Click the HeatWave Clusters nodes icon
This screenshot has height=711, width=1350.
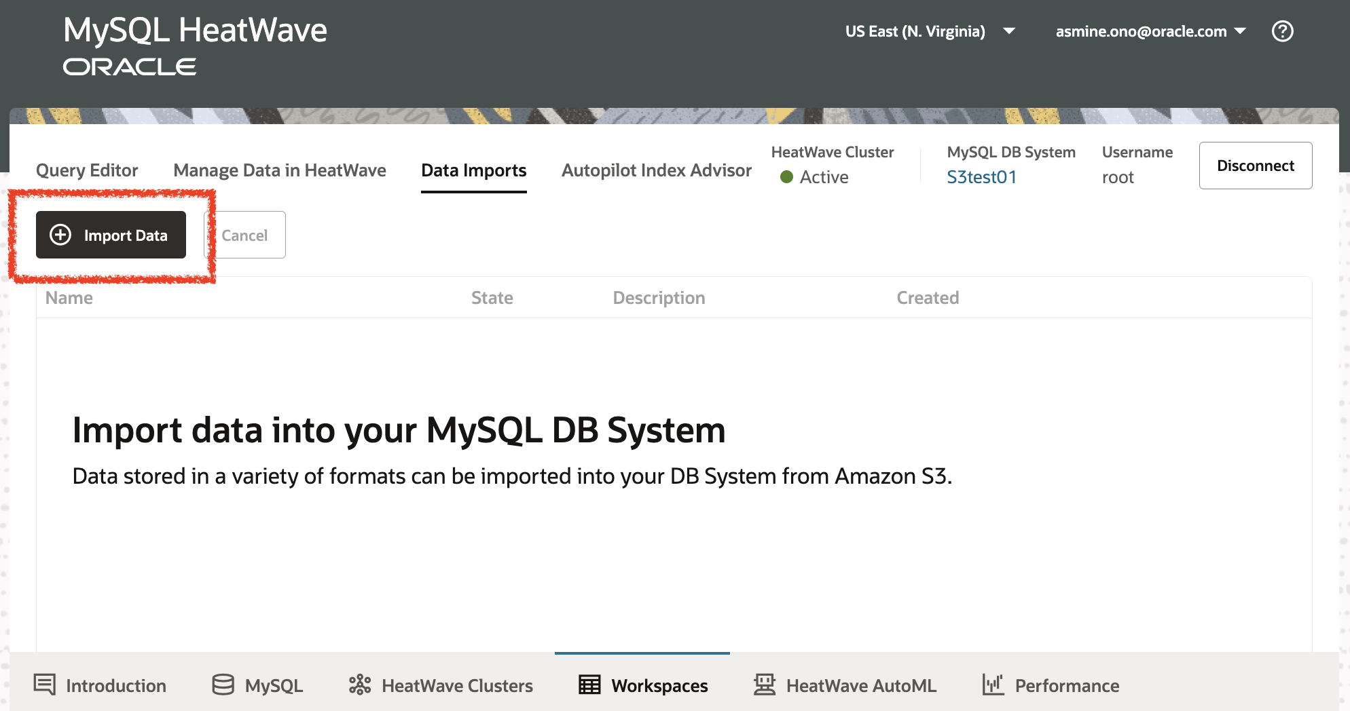click(360, 685)
